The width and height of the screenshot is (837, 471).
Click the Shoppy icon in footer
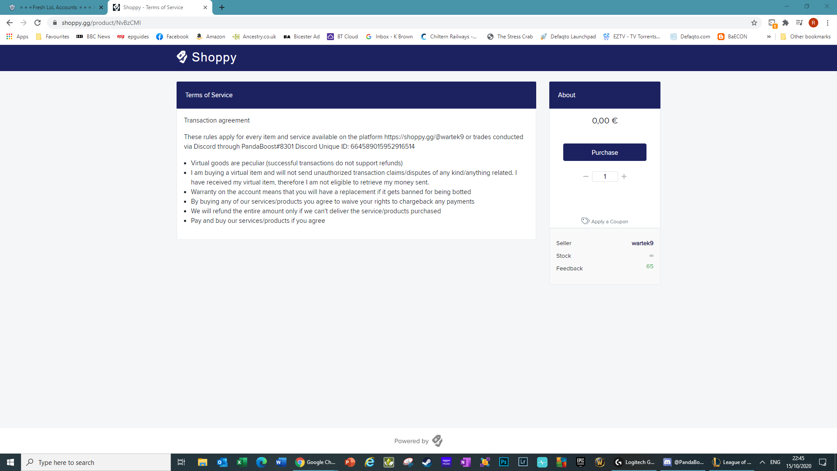pos(437,441)
